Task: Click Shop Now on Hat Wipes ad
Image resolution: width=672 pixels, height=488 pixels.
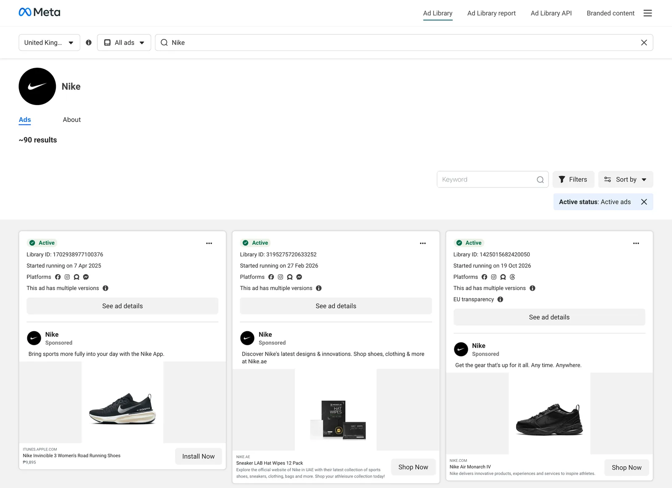Action: pyautogui.click(x=413, y=467)
